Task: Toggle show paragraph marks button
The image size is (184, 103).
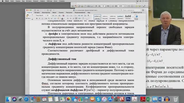Action: [x=88, y=15]
